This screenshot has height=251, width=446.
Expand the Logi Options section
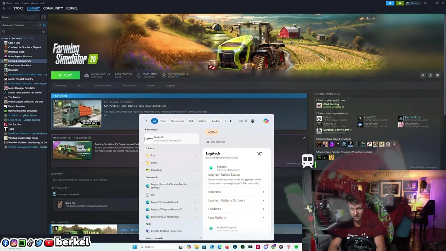(x=236, y=218)
